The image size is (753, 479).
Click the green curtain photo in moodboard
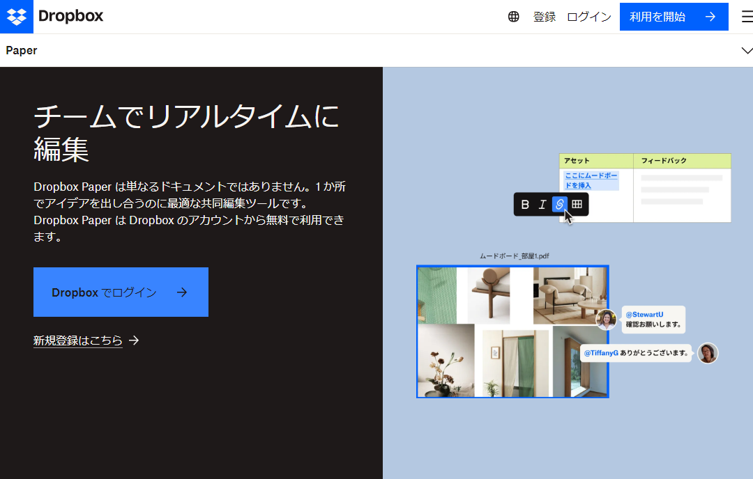click(x=515, y=363)
